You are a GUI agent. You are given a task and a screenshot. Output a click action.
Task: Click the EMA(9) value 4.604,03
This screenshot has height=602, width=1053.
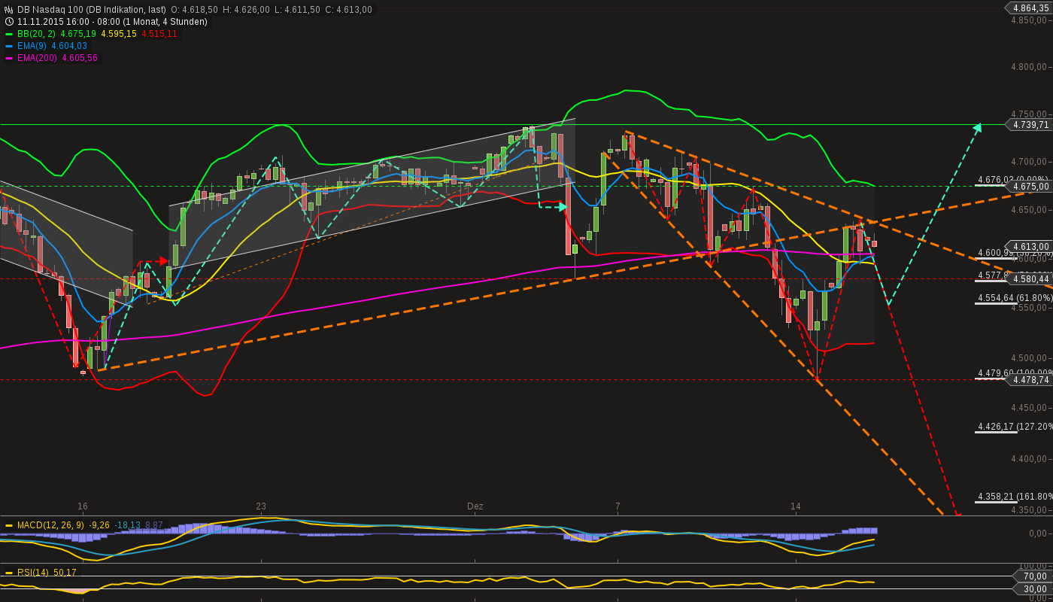point(69,46)
